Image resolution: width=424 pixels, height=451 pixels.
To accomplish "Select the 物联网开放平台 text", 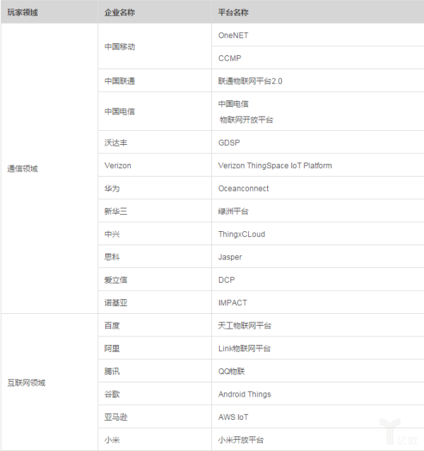I will point(246,119).
